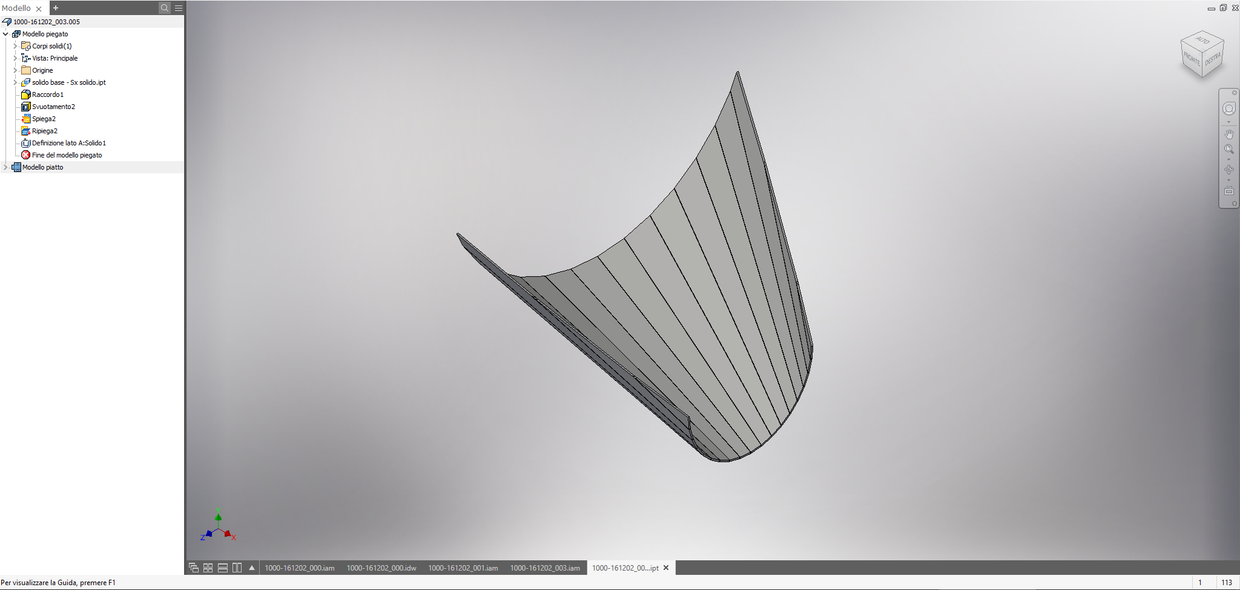Open the model browser hamburger menu
This screenshot has width=1240, height=590.
tap(179, 8)
